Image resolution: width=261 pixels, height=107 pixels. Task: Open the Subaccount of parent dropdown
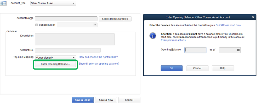[95, 25]
